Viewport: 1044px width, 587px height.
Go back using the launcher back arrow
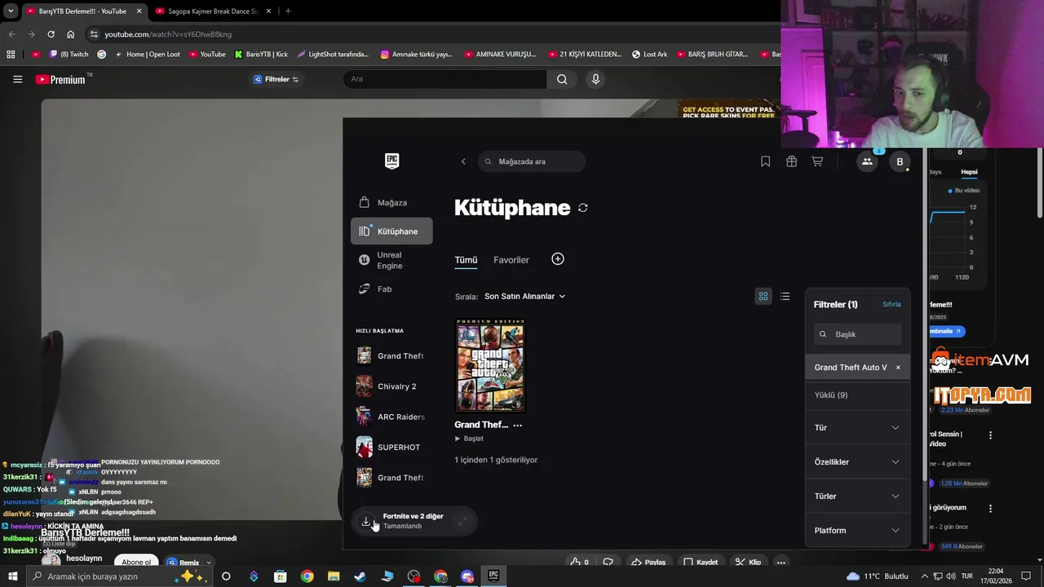463,161
